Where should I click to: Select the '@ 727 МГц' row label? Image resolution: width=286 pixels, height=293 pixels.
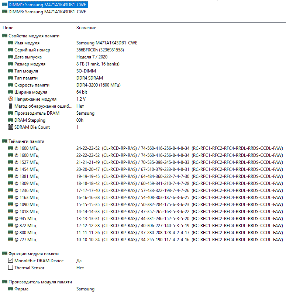[25, 240]
